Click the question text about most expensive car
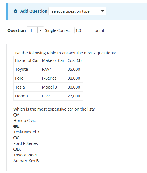 [54, 109]
